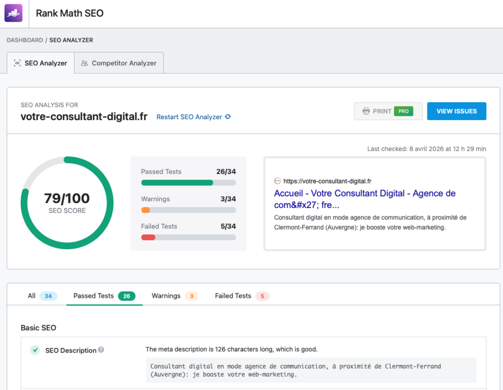Click the green 26 count badge
Viewport: 503px width, 390px height.
[x=127, y=296]
